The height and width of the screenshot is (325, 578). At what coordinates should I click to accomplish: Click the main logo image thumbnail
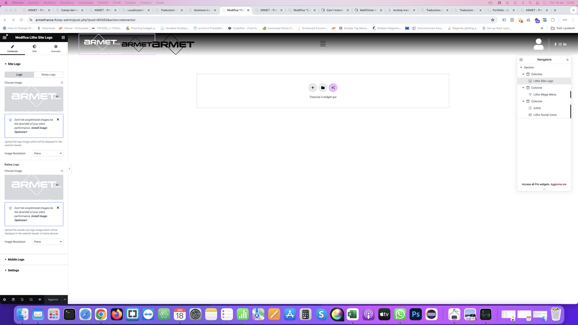[x=34, y=99]
